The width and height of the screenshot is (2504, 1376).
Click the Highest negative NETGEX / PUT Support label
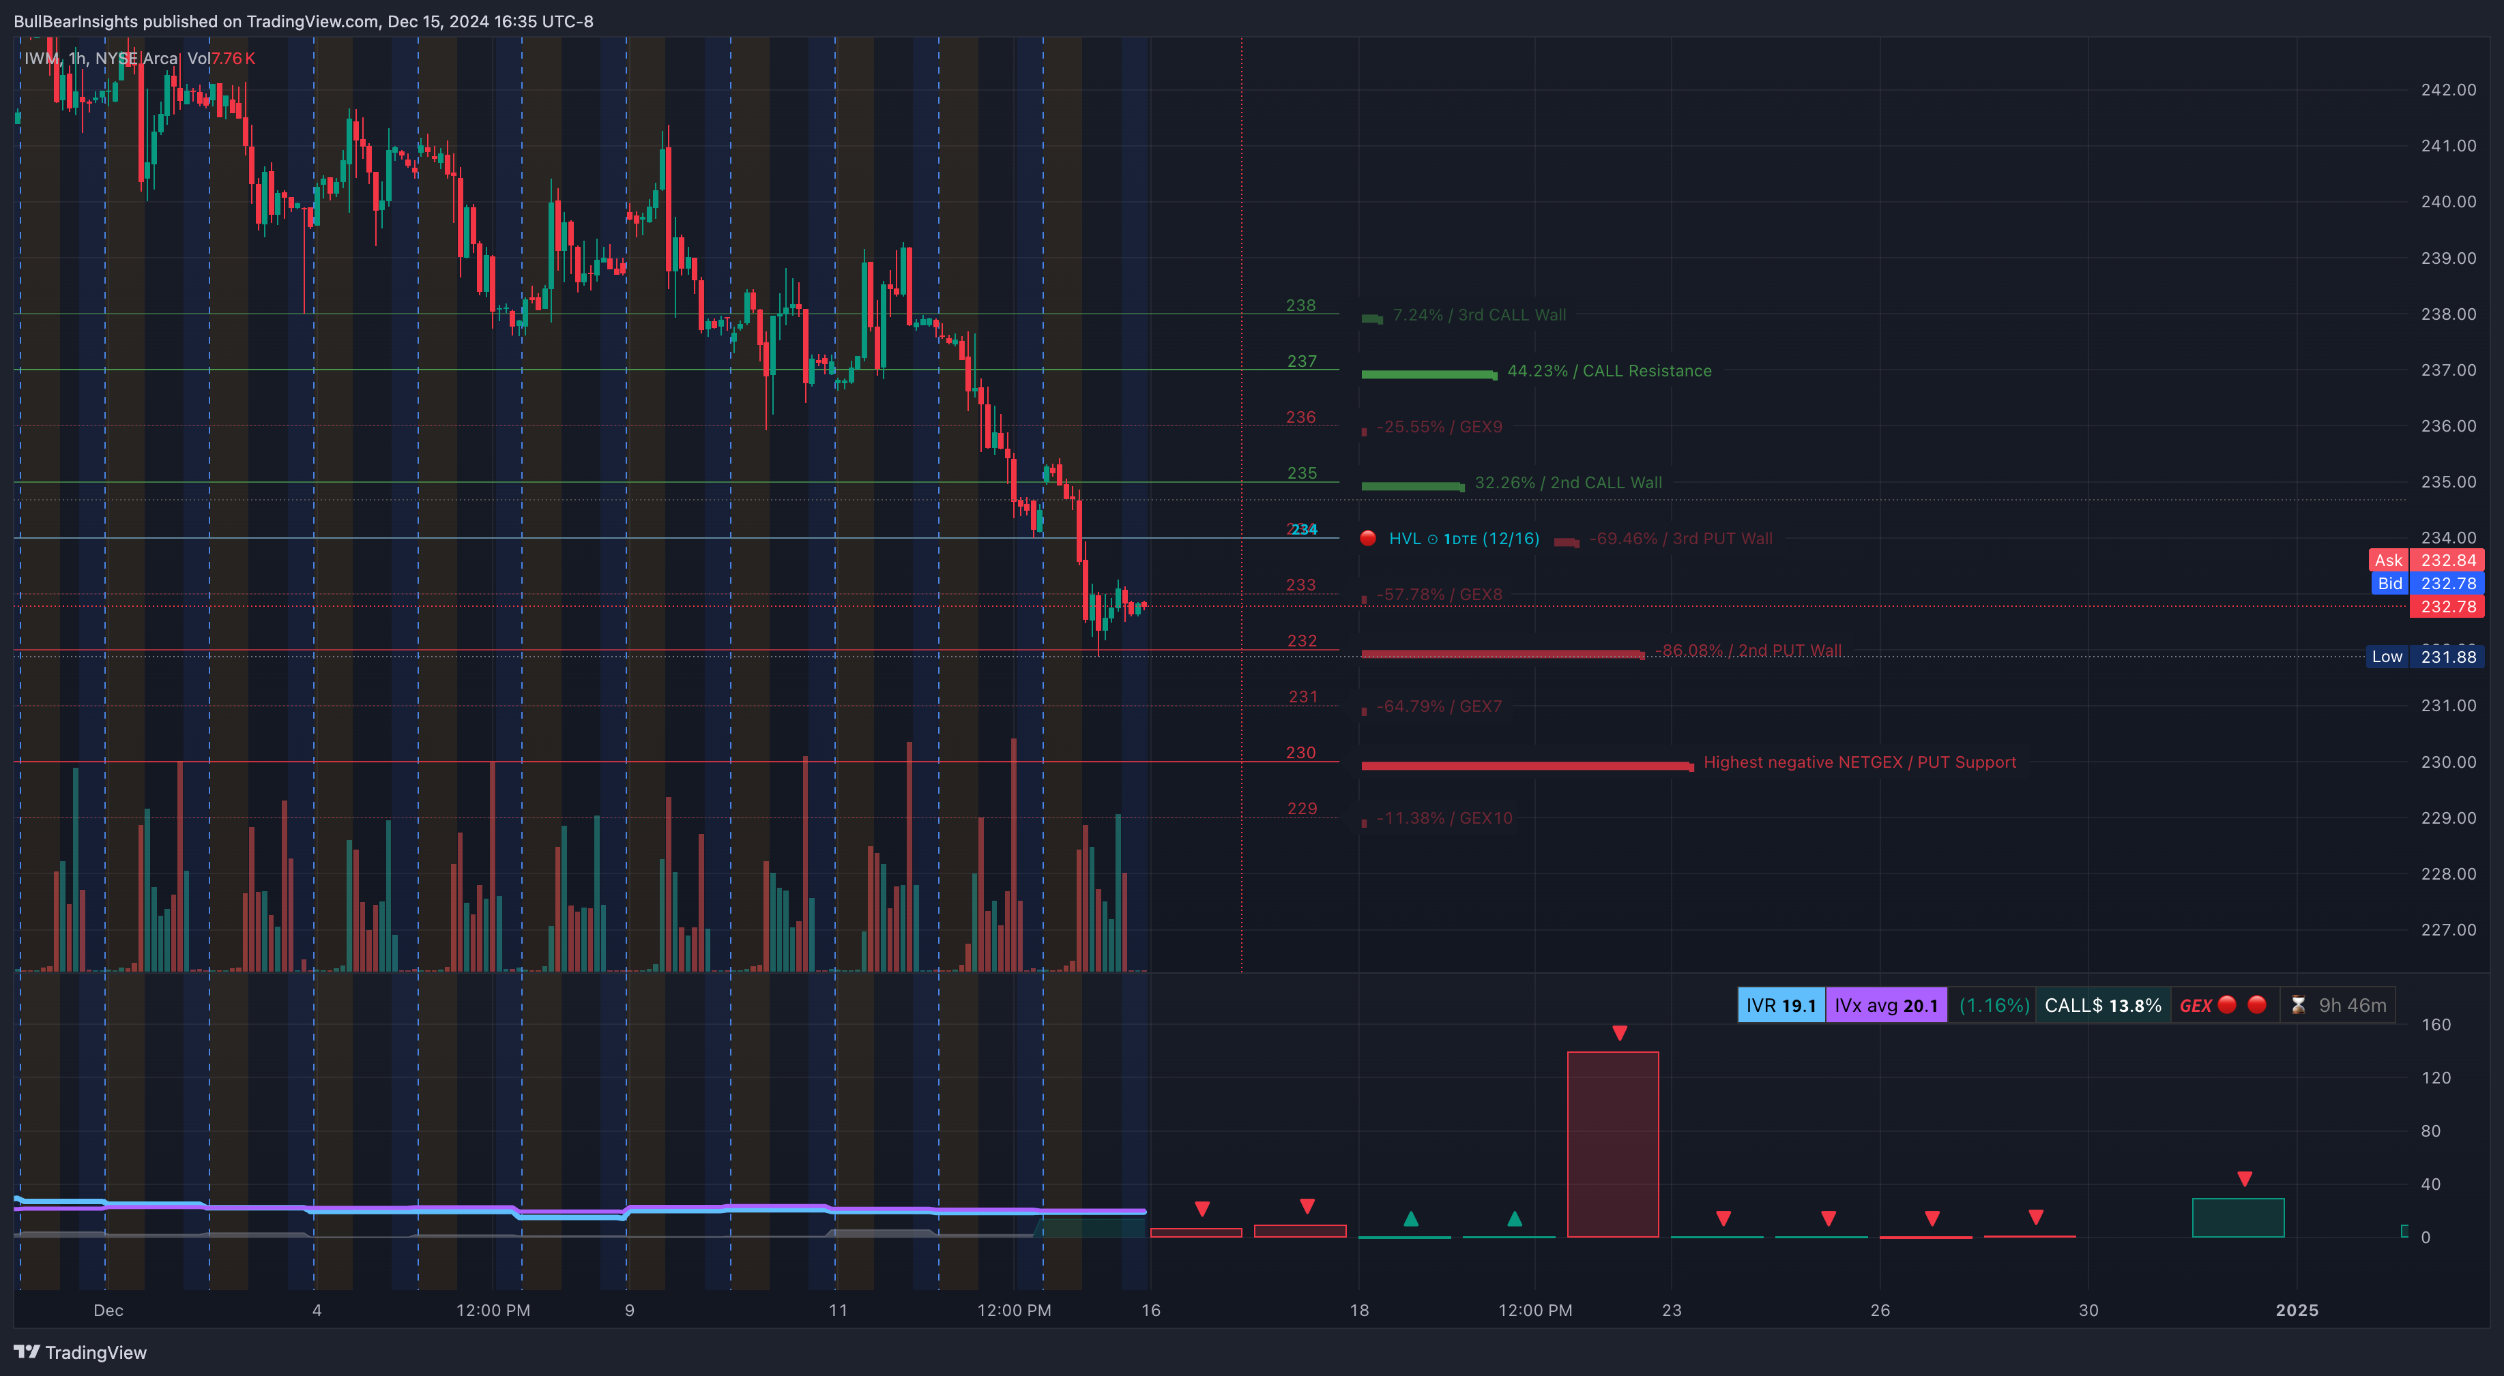(1859, 762)
